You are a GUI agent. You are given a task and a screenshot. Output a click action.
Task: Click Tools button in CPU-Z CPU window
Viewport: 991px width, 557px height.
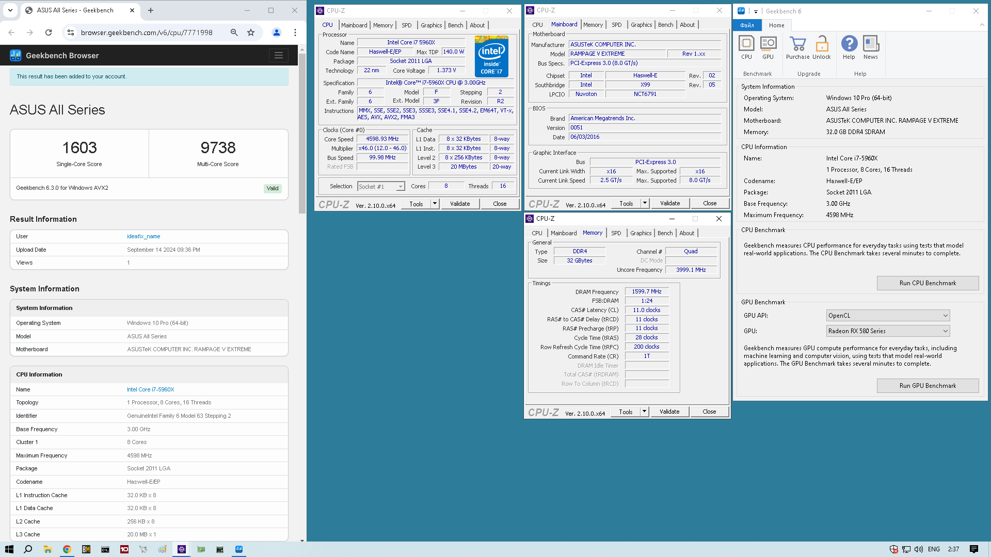pos(416,204)
